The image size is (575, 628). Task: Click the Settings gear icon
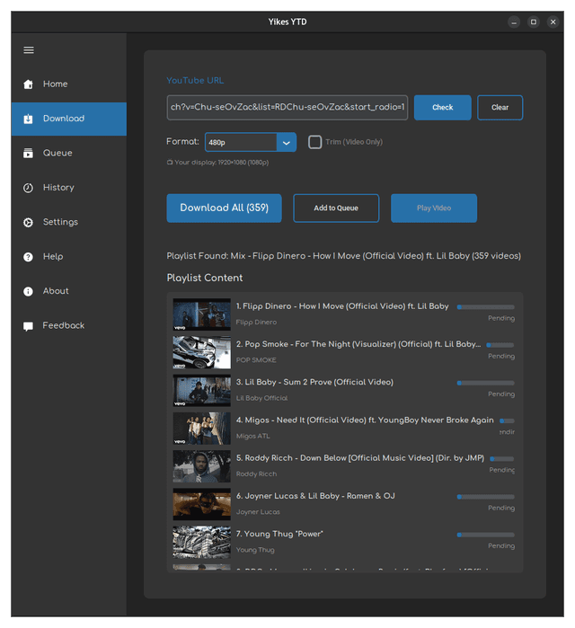[x=28, y=222]
